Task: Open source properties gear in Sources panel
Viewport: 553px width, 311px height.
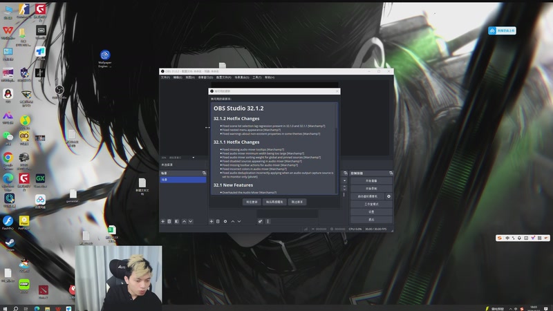Action: coord(225,221)
